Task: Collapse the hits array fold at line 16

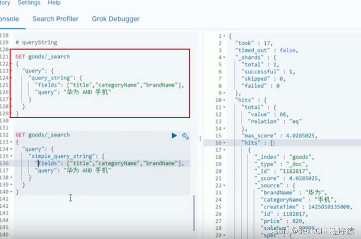Action: (224, 143)
